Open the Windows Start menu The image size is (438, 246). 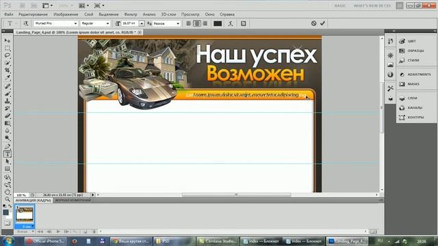pyautogui.click(x=8, y=241)
